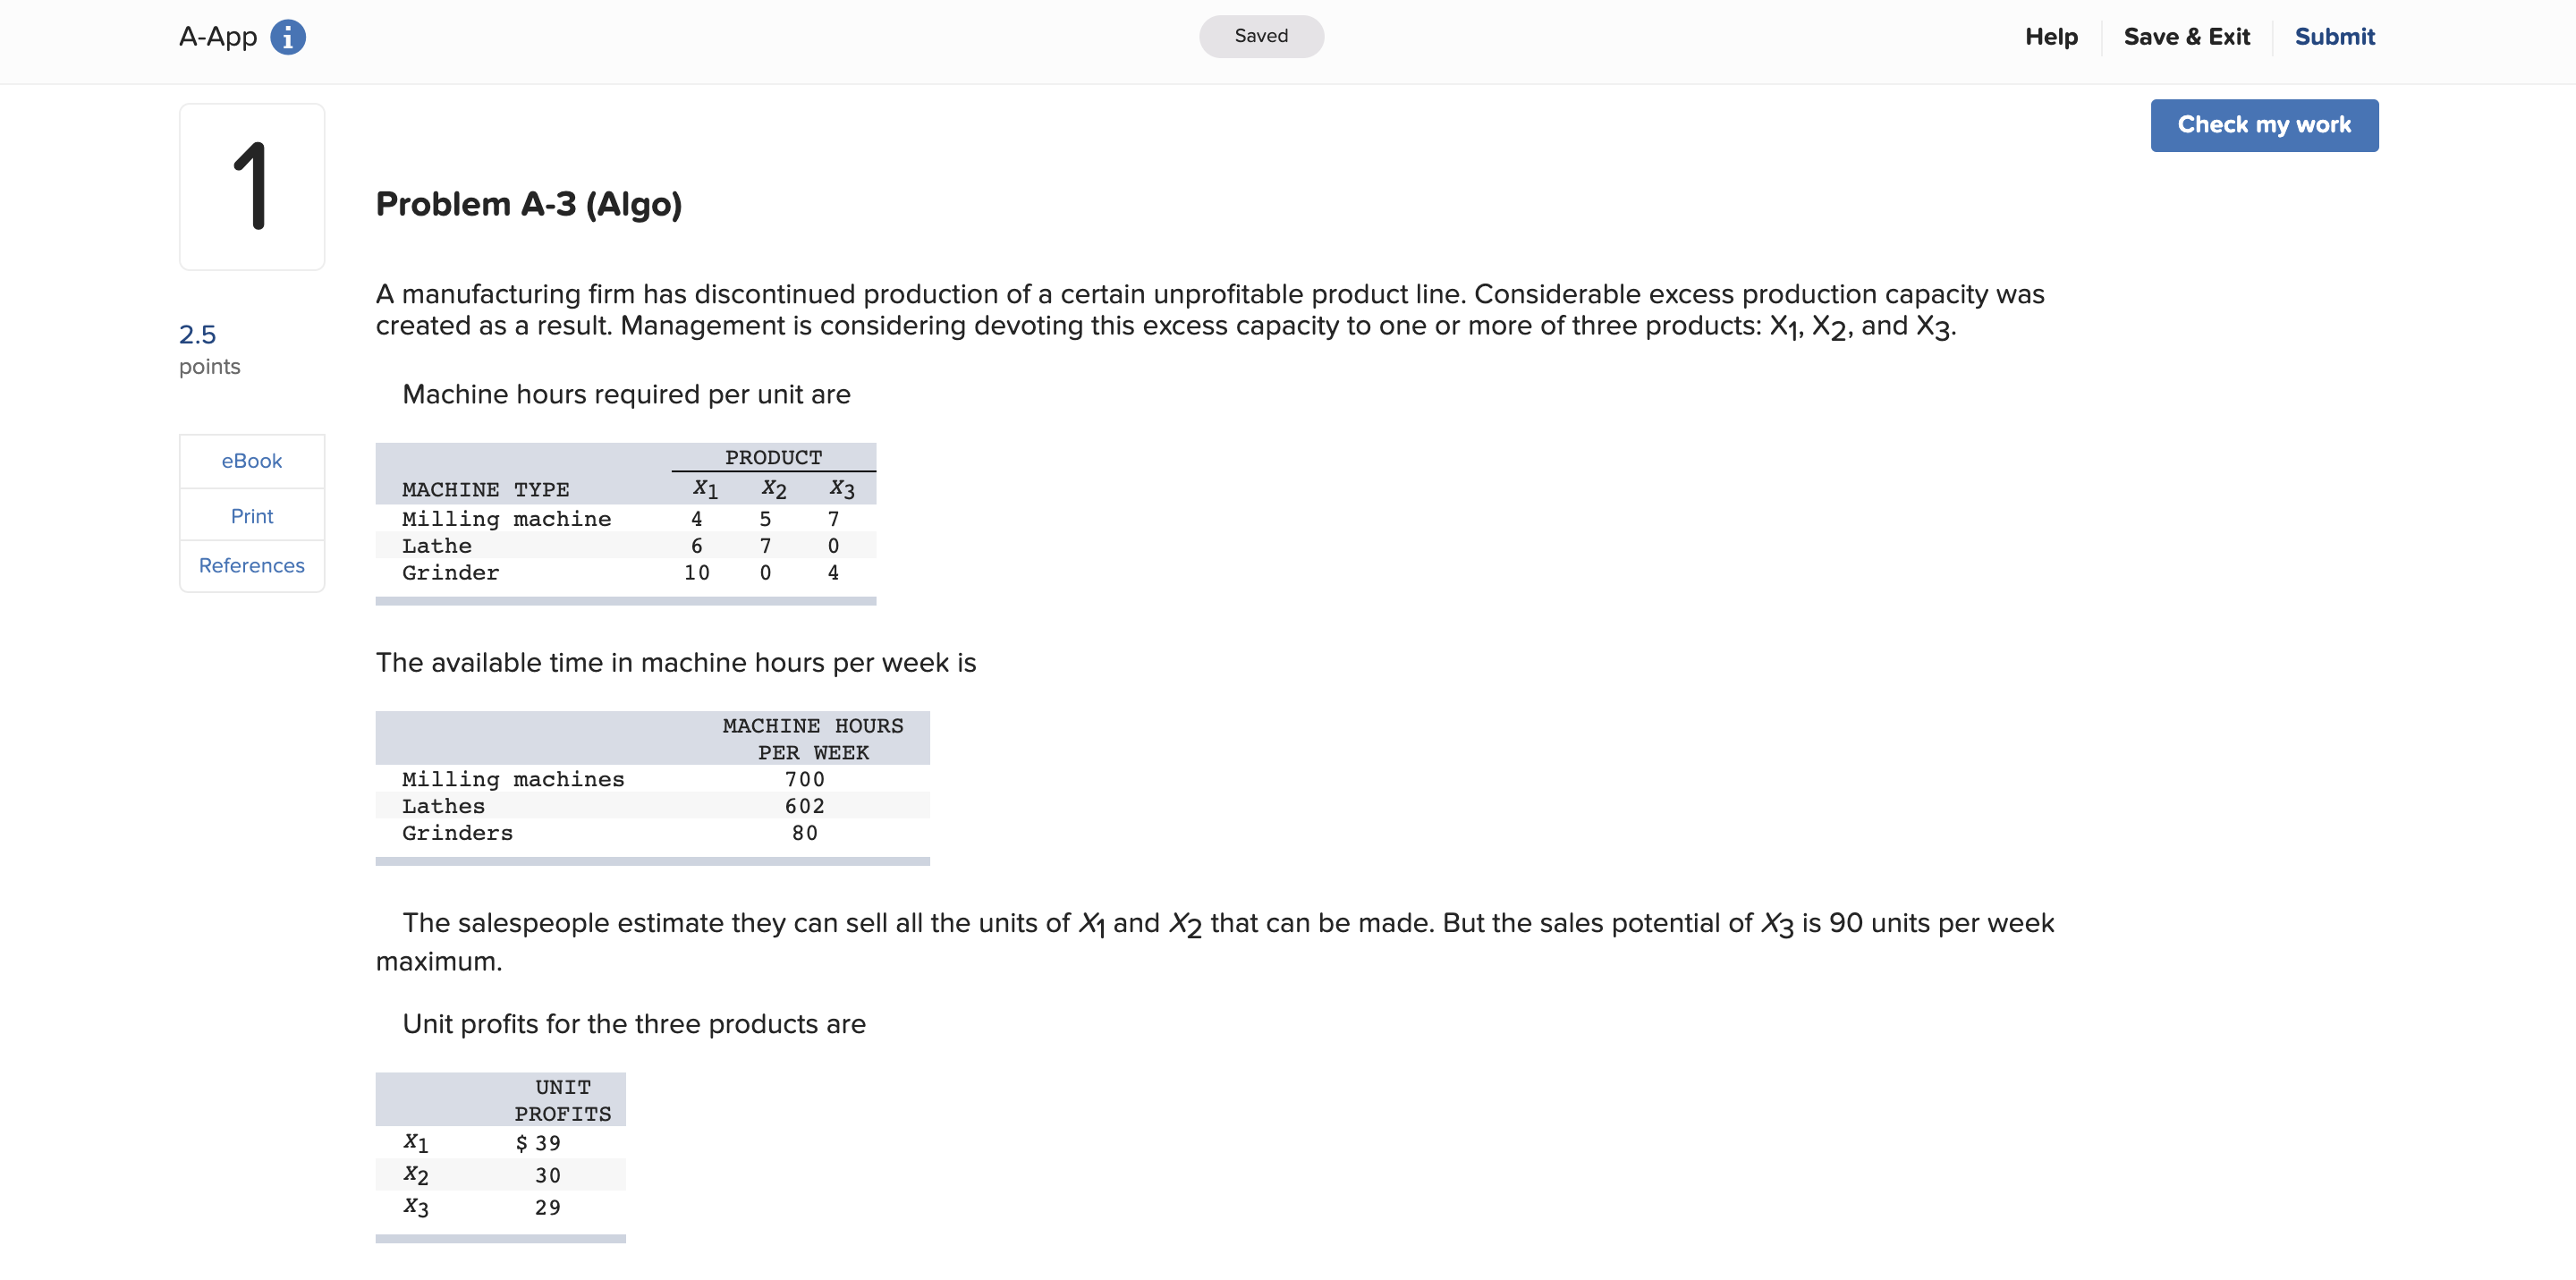Click Save & Exit
Viewport: 2576px width, 1280px height.
(2187, 36)
